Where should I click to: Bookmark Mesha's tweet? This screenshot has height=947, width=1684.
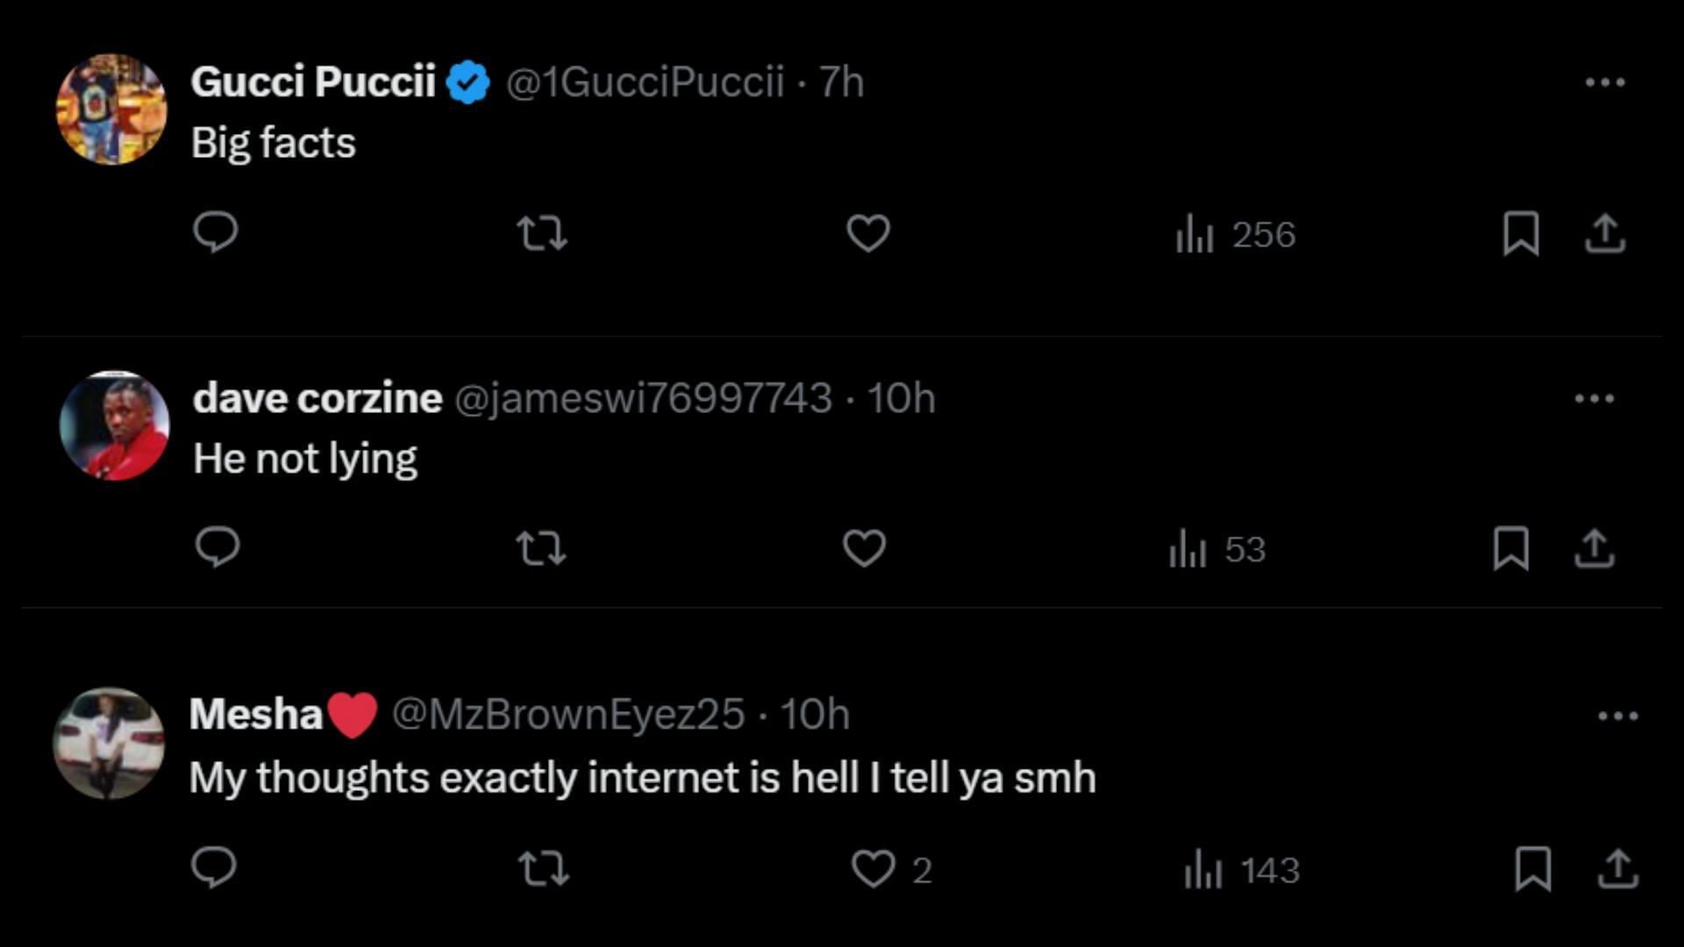tap(1533, 869)
